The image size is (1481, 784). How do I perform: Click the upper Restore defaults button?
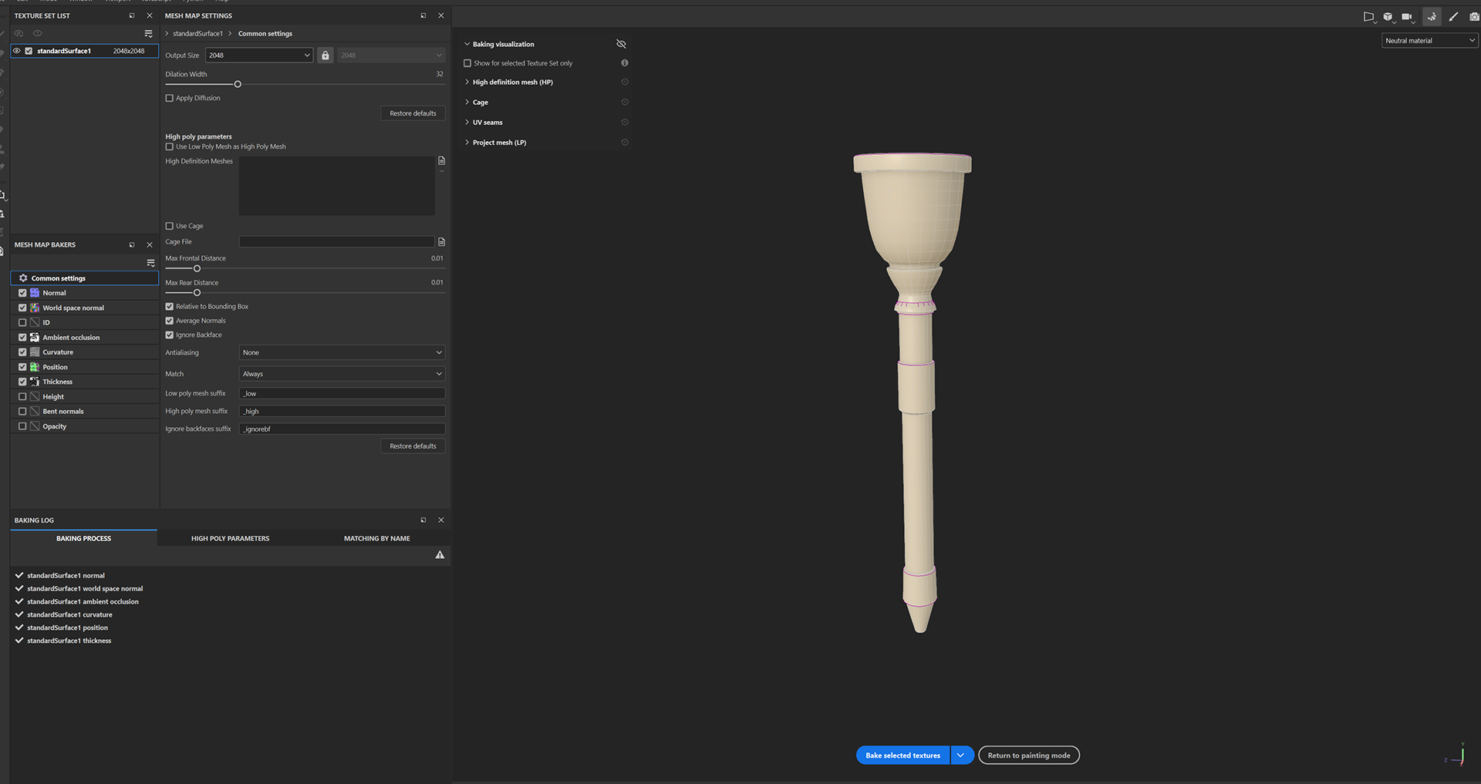pyautogui.click(x=413, y=113)
